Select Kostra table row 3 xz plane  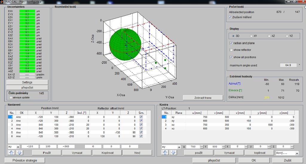click(x=228, y=124)
